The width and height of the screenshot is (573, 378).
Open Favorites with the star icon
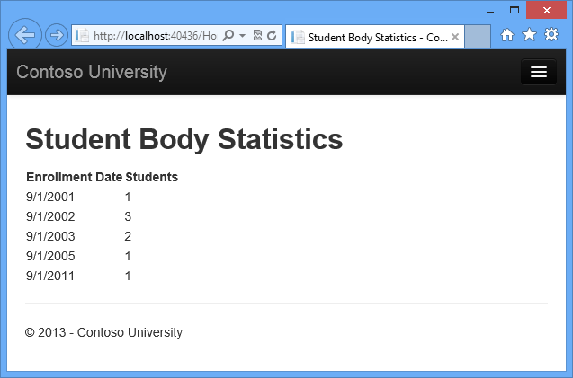[529, 35]
